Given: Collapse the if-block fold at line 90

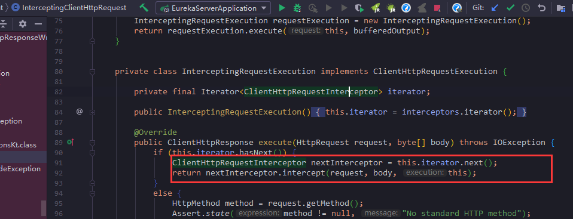Looking at the screenshot, I should (x=92, y=152).
